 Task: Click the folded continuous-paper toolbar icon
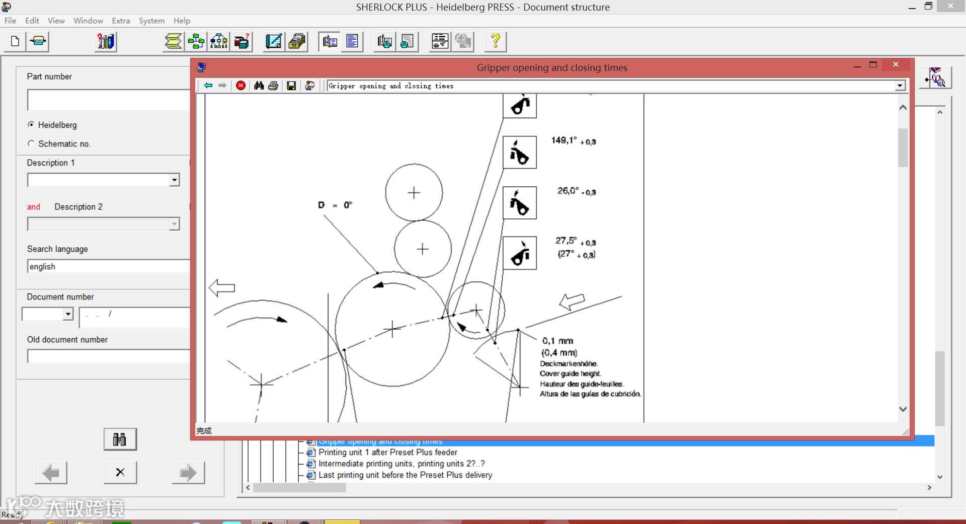(173, 41)
